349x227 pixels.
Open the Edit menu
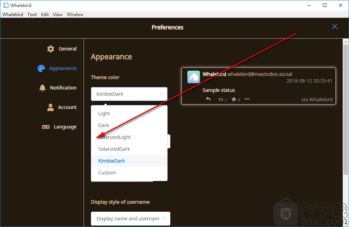(x=45, y=15)
